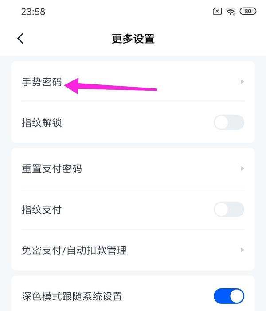Open the 手势密码 setting
Viewport: 266px width, 311px height.
pyautogui.click(x=42, y=82)
